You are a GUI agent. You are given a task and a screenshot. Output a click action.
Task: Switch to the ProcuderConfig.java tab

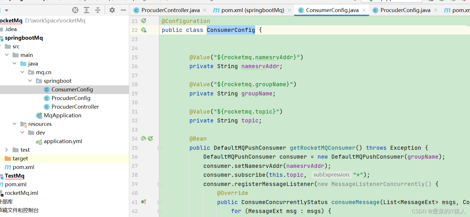[x=405, y=10]
